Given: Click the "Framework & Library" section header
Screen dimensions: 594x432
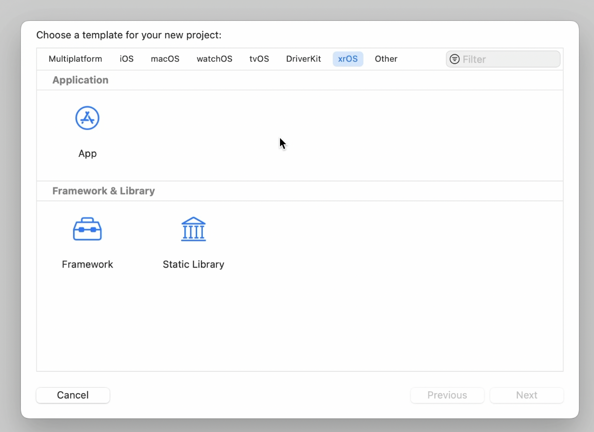Looking at the screenshot, I should point(103,191).
